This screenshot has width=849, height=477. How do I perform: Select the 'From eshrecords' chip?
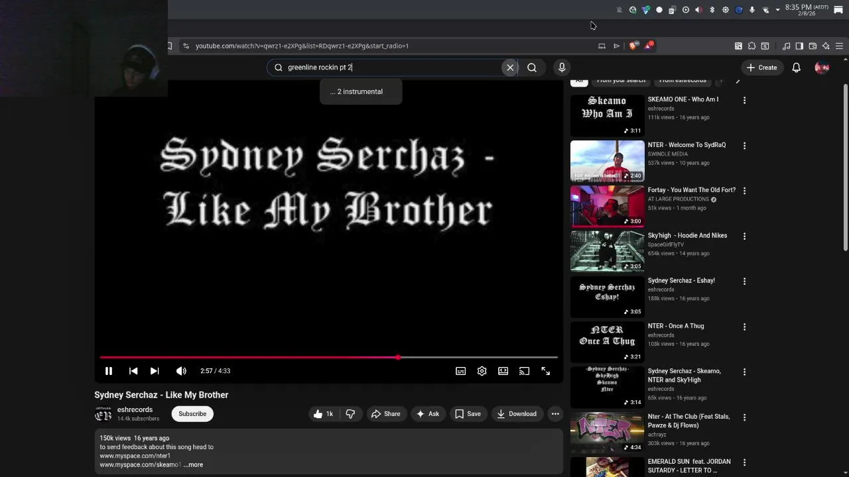[x=683, y=81]
